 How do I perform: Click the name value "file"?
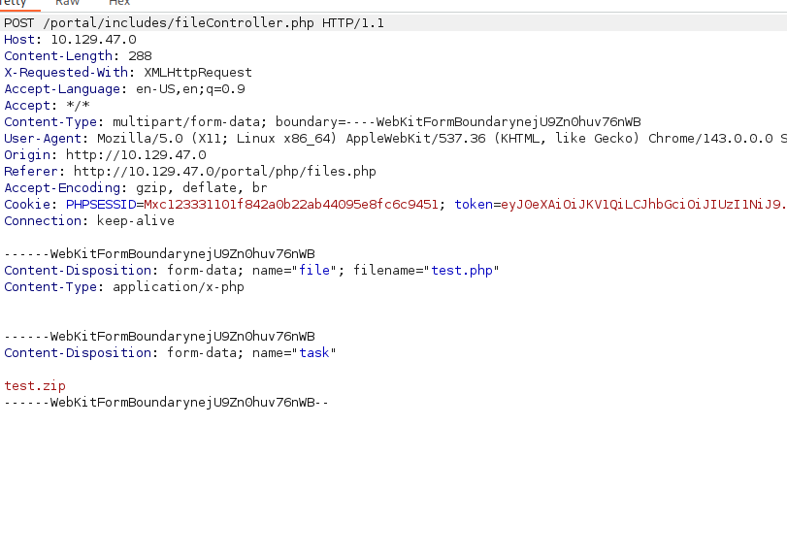tap(314, 271)
